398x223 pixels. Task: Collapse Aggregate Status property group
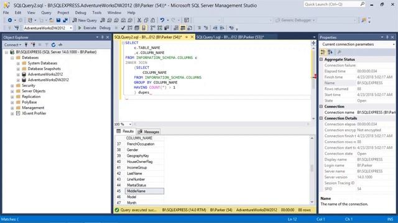(321, 59)
